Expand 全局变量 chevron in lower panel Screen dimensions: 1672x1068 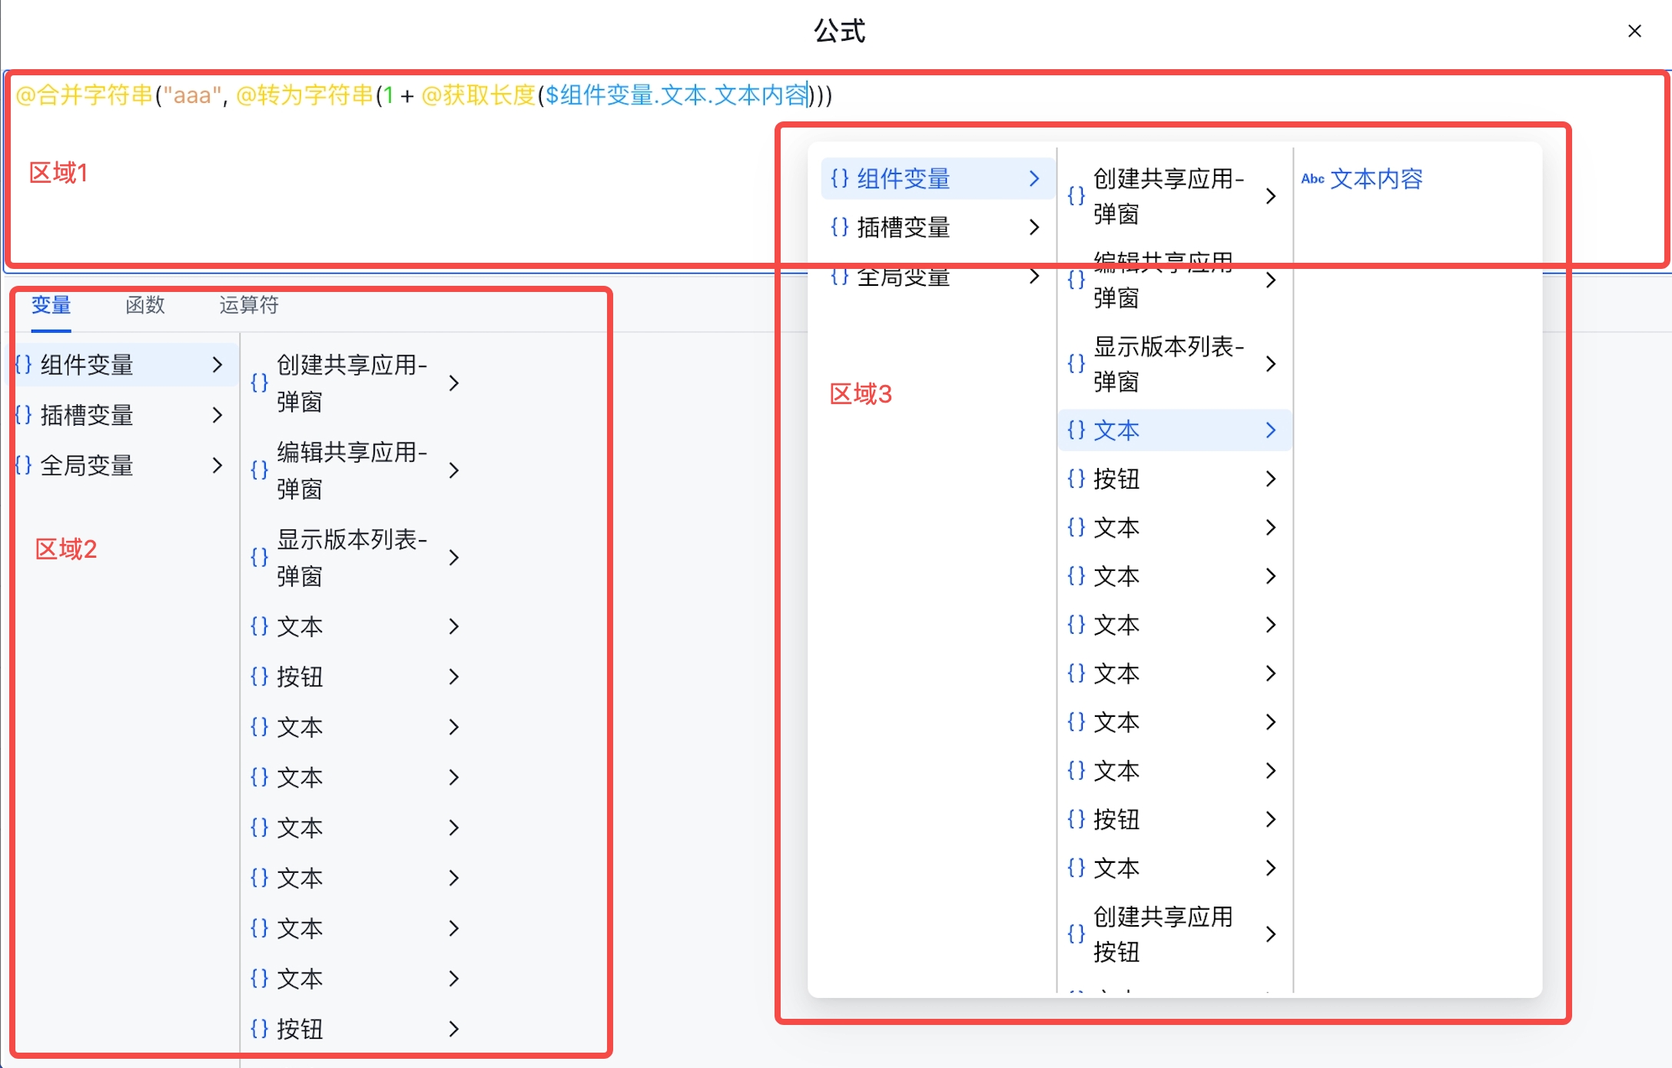pos(217,465)
